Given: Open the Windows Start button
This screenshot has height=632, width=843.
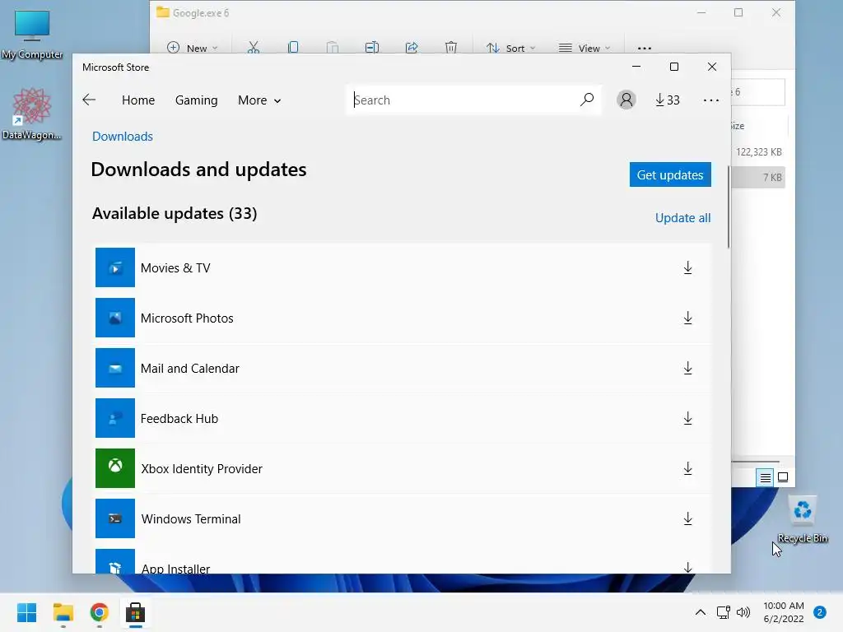Looking at the screenshot, I should [26, 612].
